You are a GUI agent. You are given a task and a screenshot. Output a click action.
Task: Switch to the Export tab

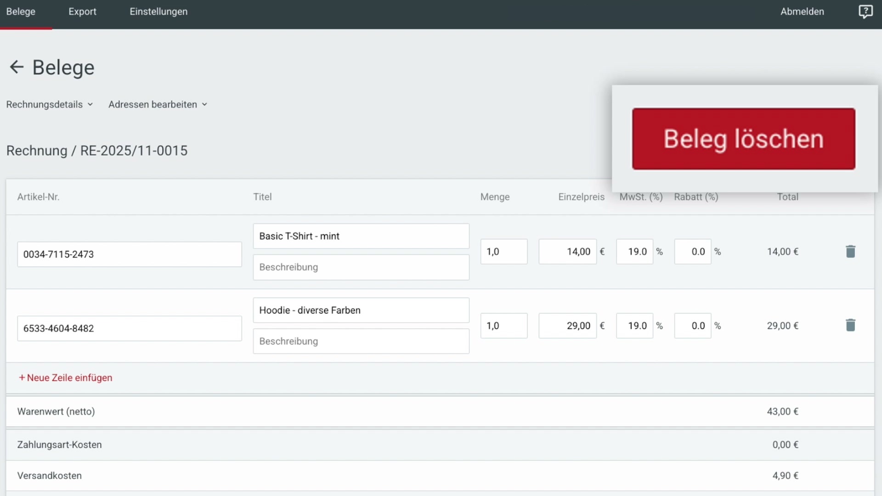pyautogui.click(x=82, y=11)
